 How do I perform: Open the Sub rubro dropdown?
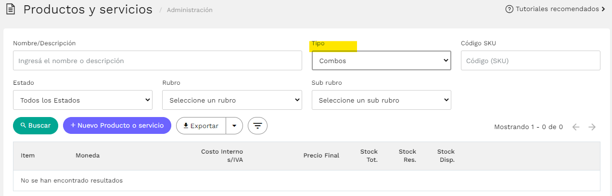coord(382,100)
